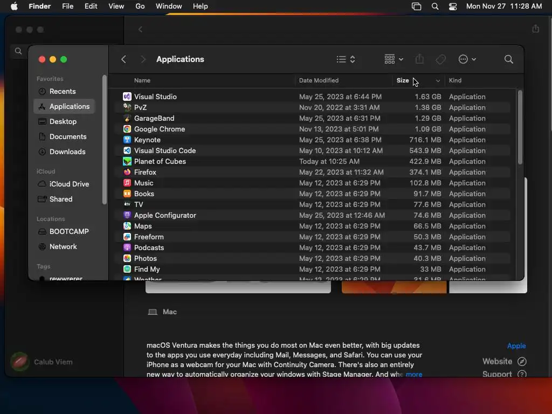552x414 pixels.
Task: Select the Visual Studio Code icon
Action: tap(127, 151)
